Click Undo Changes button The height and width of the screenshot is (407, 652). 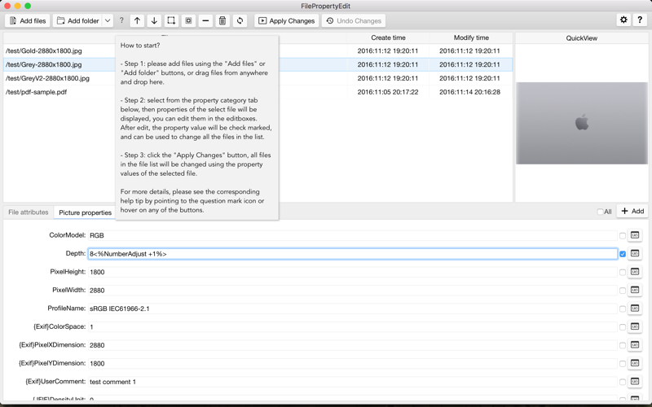[354, 21]
